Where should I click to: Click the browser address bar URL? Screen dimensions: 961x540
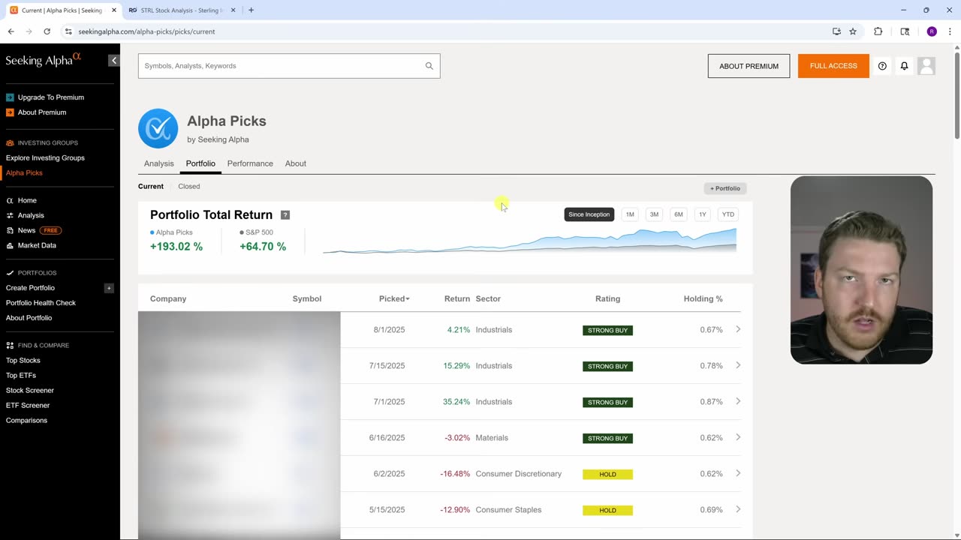(146, 31)
